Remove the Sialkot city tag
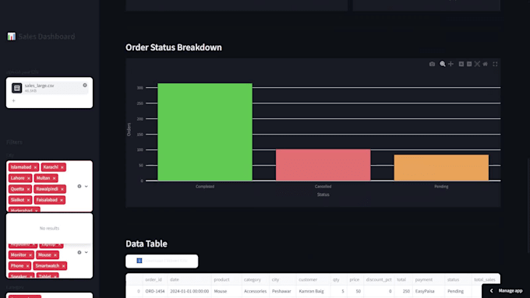The width and height of the screenshot is (530, 298). 28,200
